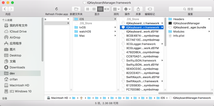Select the iOS folder
214x106 pixels.
(95, 19)
